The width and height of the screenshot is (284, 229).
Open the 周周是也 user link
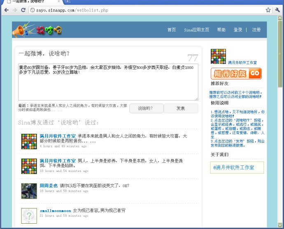click(49, 185)
